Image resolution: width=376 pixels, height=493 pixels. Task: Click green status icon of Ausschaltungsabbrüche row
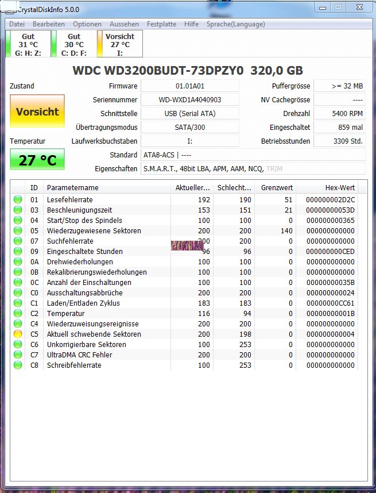click(18, 292)
